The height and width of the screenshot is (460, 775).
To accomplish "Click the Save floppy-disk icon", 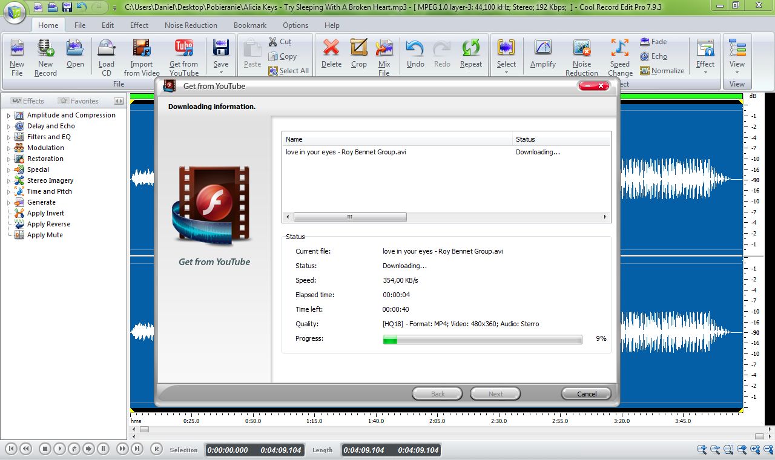I will [221, 48].
